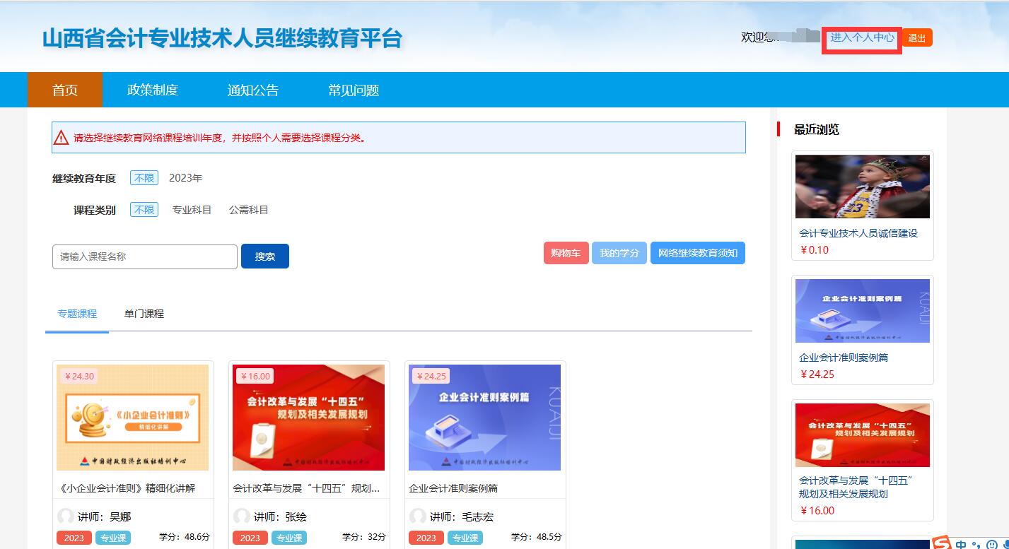Select 不限 for continuing education year
The image size is (1009, 549).
click(144, 178)
